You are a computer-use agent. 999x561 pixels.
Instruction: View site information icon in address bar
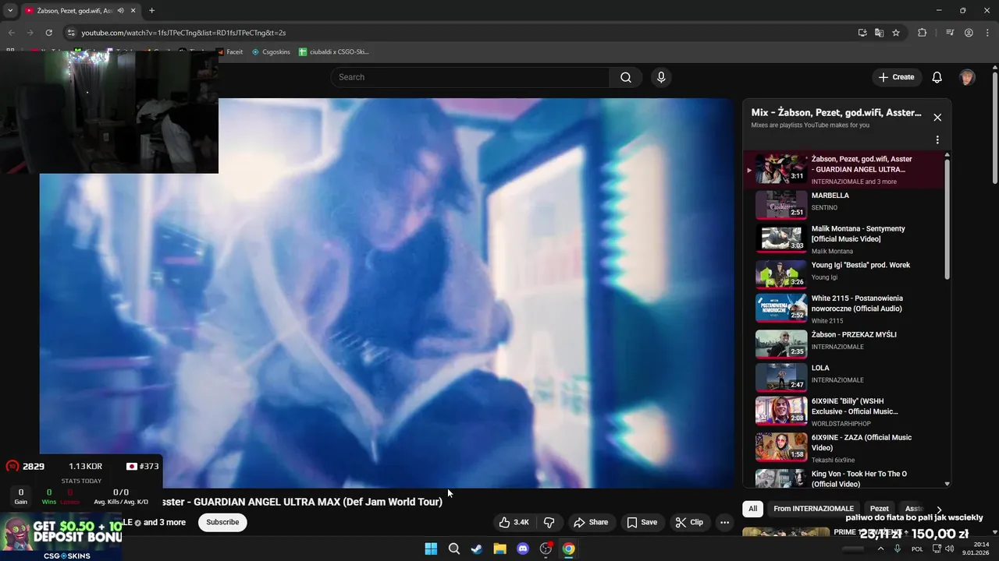tap(71, 33)
